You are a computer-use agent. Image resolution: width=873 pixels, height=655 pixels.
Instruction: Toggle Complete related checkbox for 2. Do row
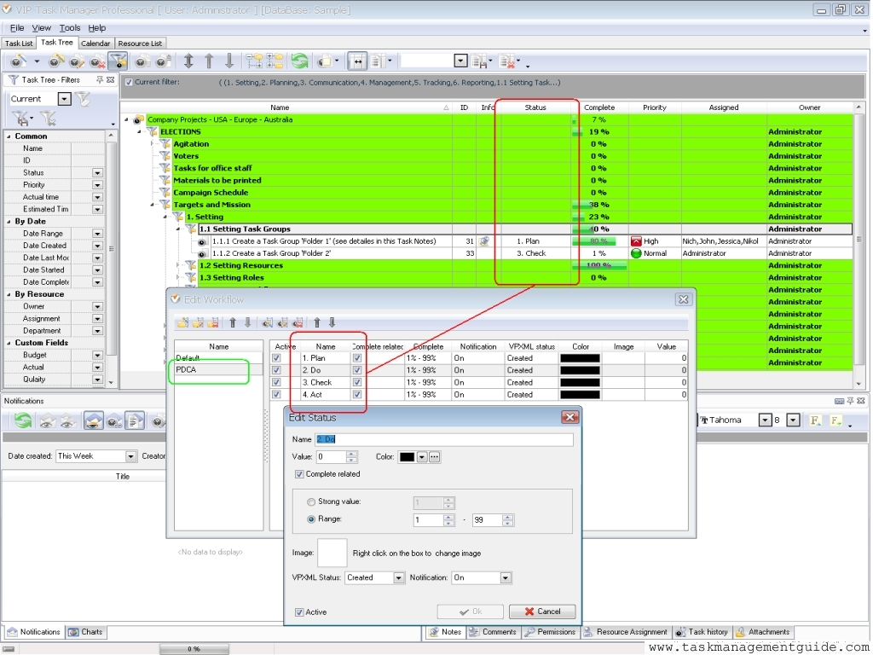point(357,370)
